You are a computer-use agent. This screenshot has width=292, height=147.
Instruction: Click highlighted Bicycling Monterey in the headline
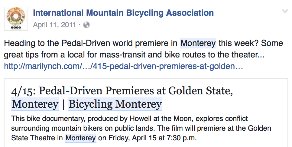115,104
